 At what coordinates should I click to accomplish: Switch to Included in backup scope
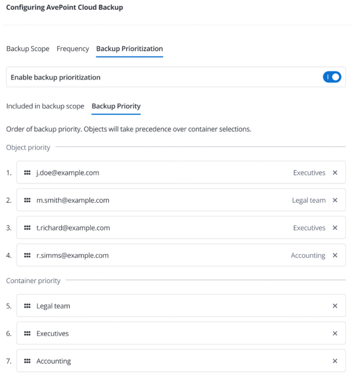pos(45,106)
